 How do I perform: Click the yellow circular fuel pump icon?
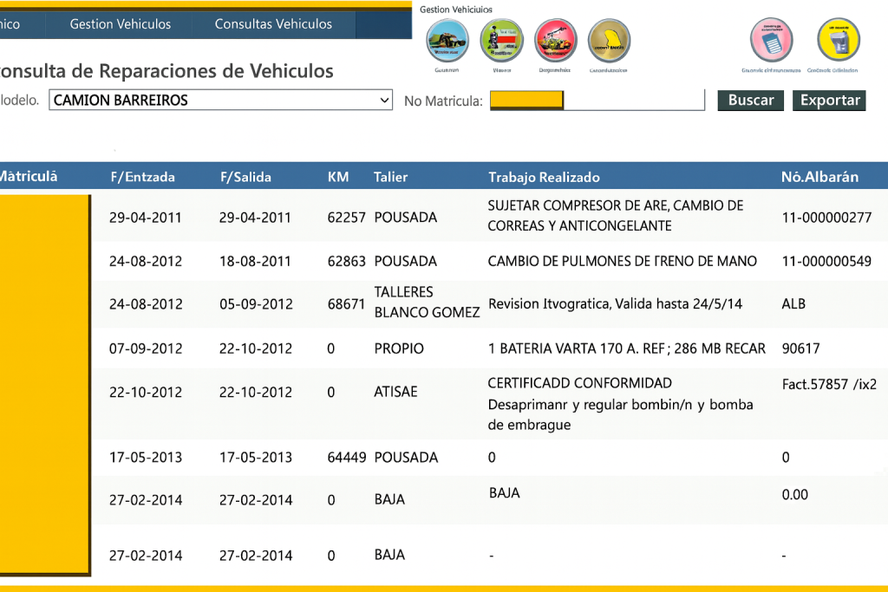click(838, 40)
